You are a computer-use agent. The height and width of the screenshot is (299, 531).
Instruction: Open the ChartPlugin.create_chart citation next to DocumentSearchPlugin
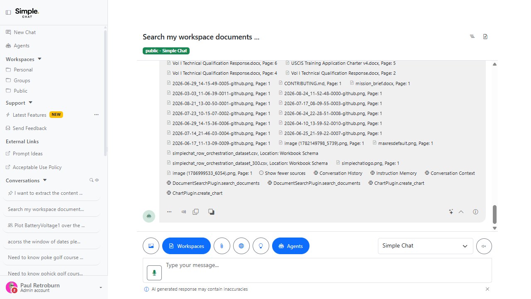pyautogui.click(x=396, y=183)
